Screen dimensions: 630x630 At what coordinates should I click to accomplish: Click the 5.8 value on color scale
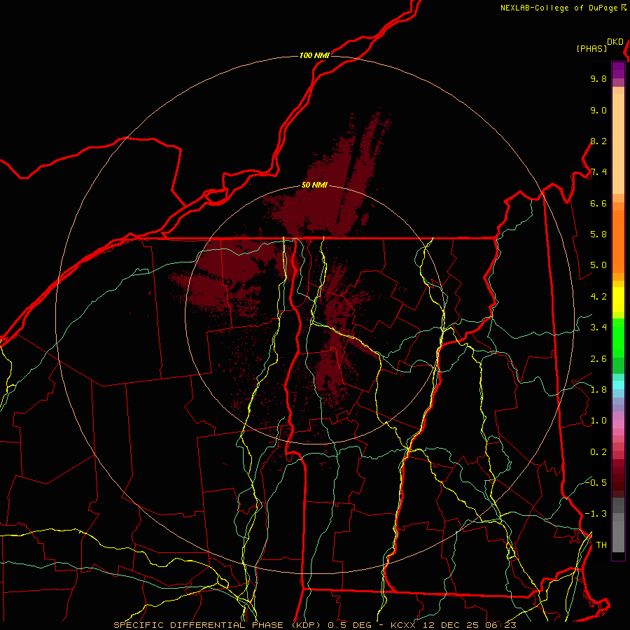coord(598,234)
